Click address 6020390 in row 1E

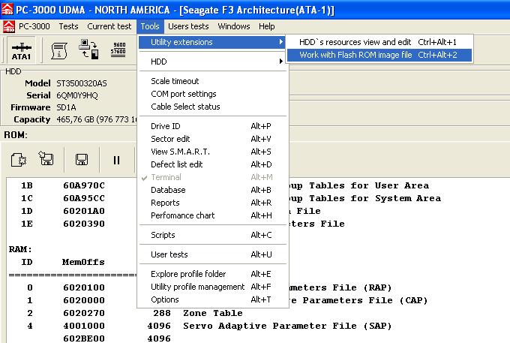84,224
